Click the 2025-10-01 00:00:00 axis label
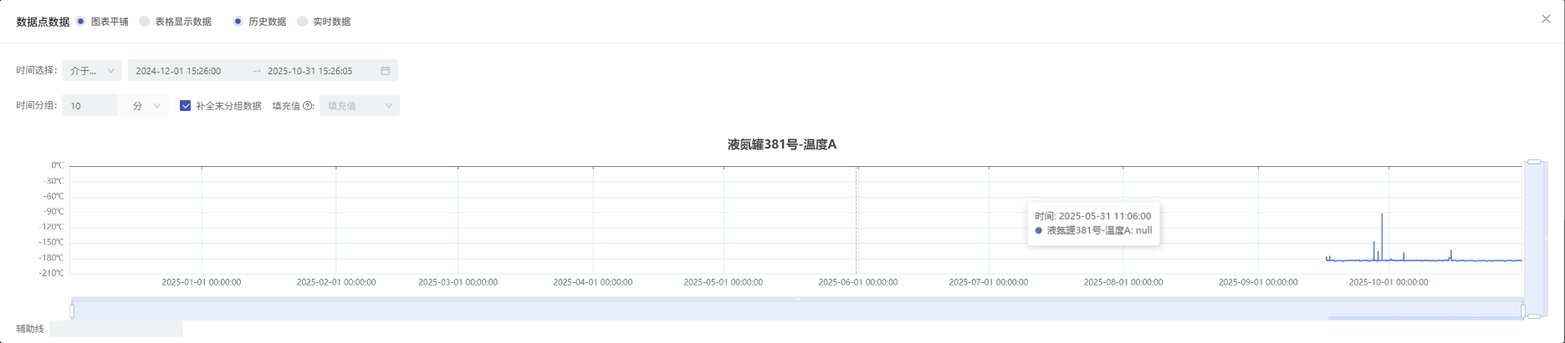This screenshot has height=343, width=1565. point(1389,282)
